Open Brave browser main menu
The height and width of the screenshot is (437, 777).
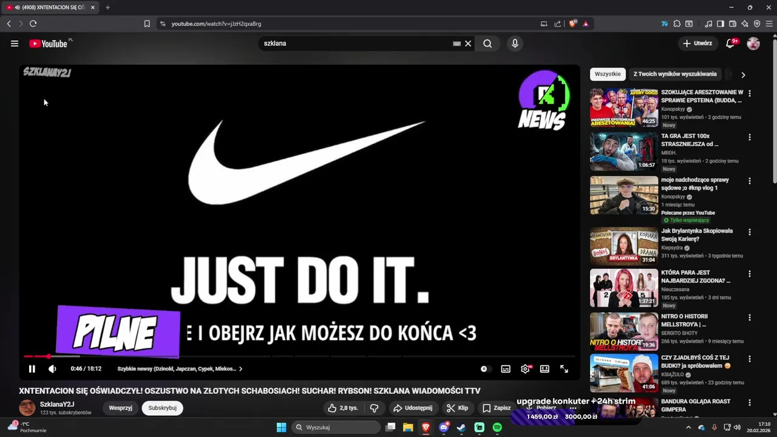pyautogui.click(x=769, y=24)
